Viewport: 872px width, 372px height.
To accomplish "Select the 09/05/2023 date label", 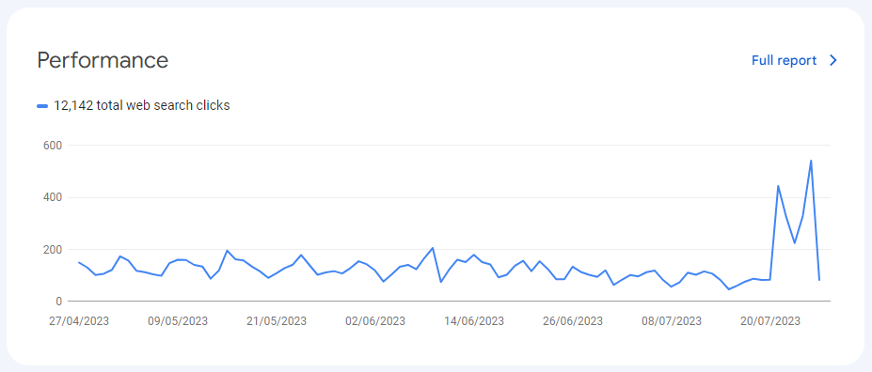I will click(178, 321).
